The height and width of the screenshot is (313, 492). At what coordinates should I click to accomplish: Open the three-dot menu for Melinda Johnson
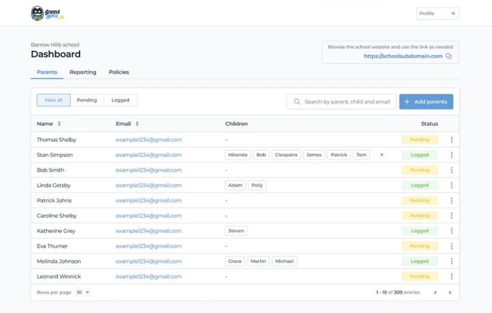[451, 261]
